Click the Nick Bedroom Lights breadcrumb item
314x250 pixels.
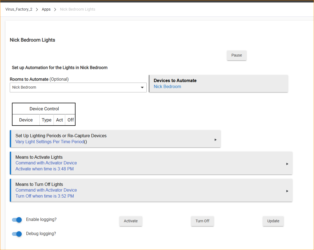77,9
